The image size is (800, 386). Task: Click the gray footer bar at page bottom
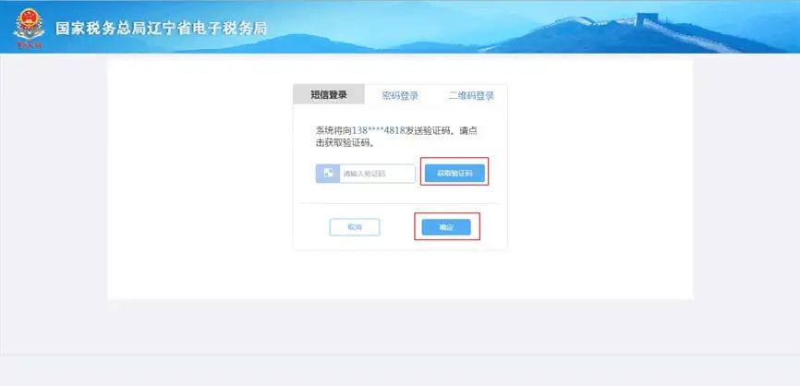(x=400, y=370)
